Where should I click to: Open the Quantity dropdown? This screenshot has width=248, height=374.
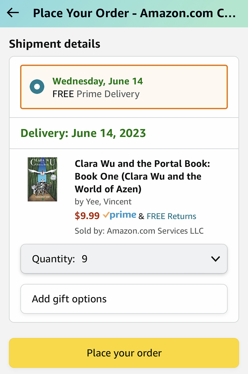(124, 259)
